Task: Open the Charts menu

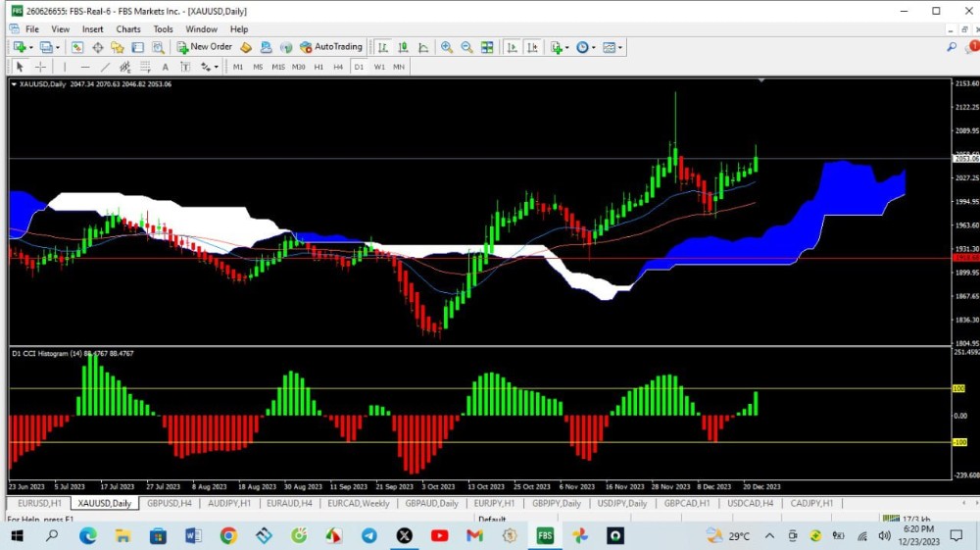Action: point(128,29)
